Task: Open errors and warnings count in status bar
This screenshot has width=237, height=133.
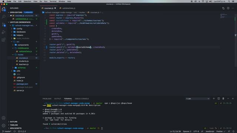Action: pyautogui.click(x=22, y=132)
